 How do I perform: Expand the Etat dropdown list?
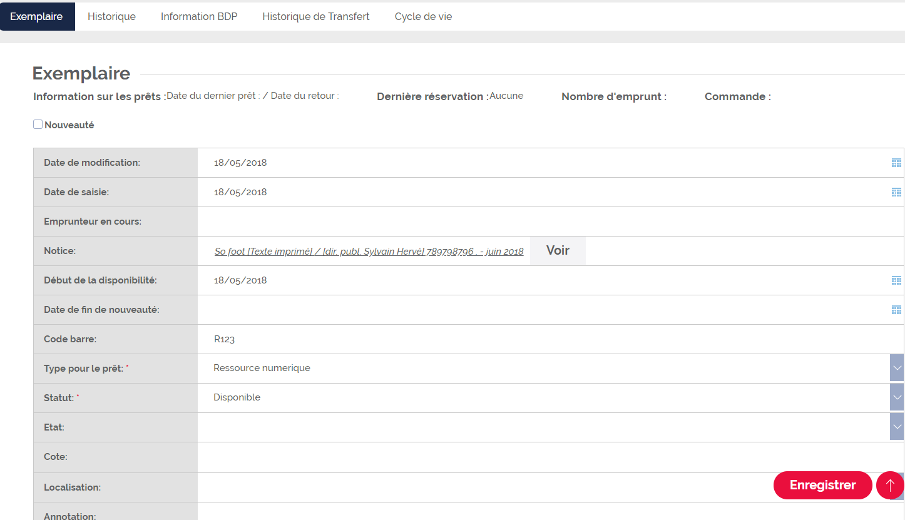[x=897, y=427]
